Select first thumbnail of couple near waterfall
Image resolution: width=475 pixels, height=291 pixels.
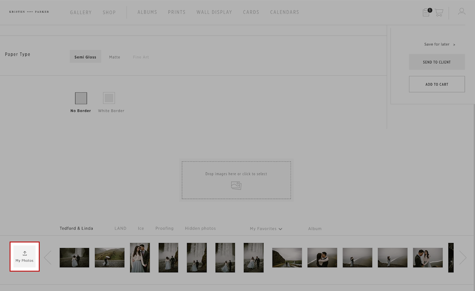point(75,257)
